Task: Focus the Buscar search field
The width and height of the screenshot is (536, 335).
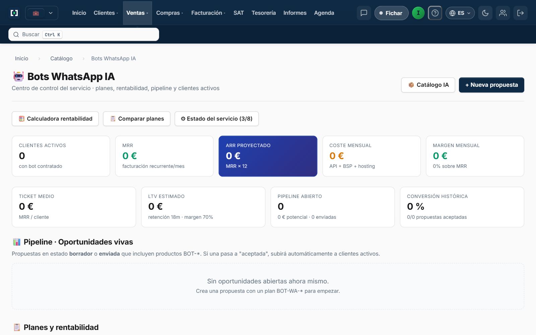Action: [x=84, y=35]
